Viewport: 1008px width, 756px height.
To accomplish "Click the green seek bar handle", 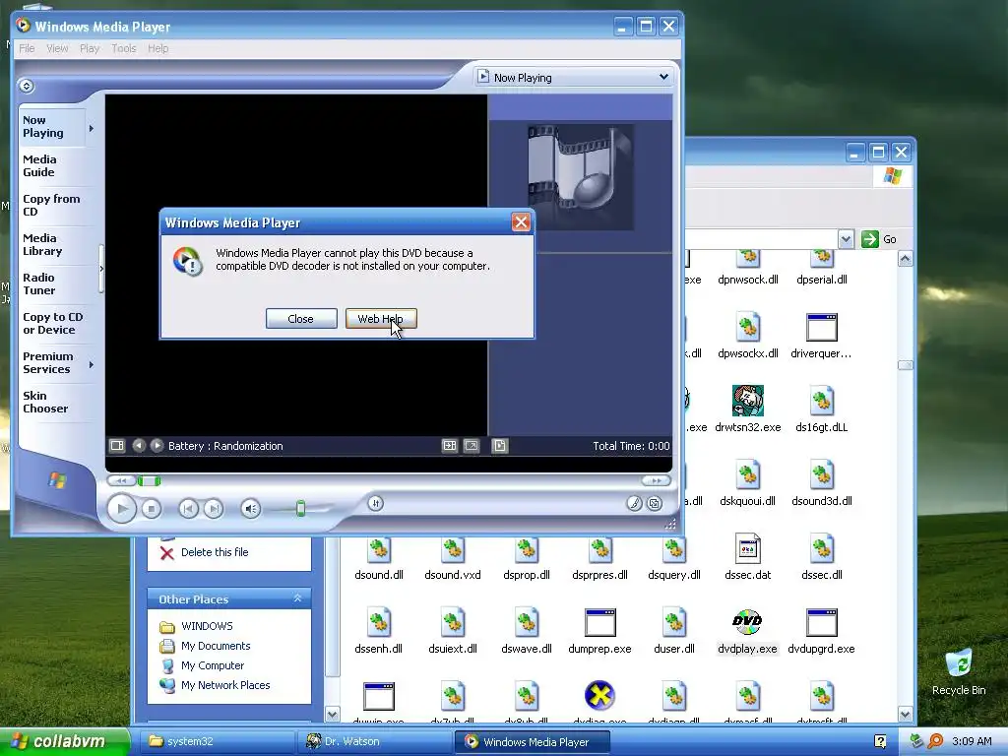I will pyautogui.click(x=149, y=480).
